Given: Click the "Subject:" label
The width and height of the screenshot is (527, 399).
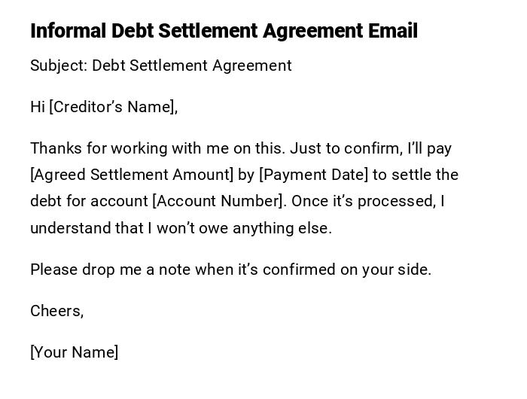Looking at the screenshot, I should pyautogui.click(x=59, y=65).
